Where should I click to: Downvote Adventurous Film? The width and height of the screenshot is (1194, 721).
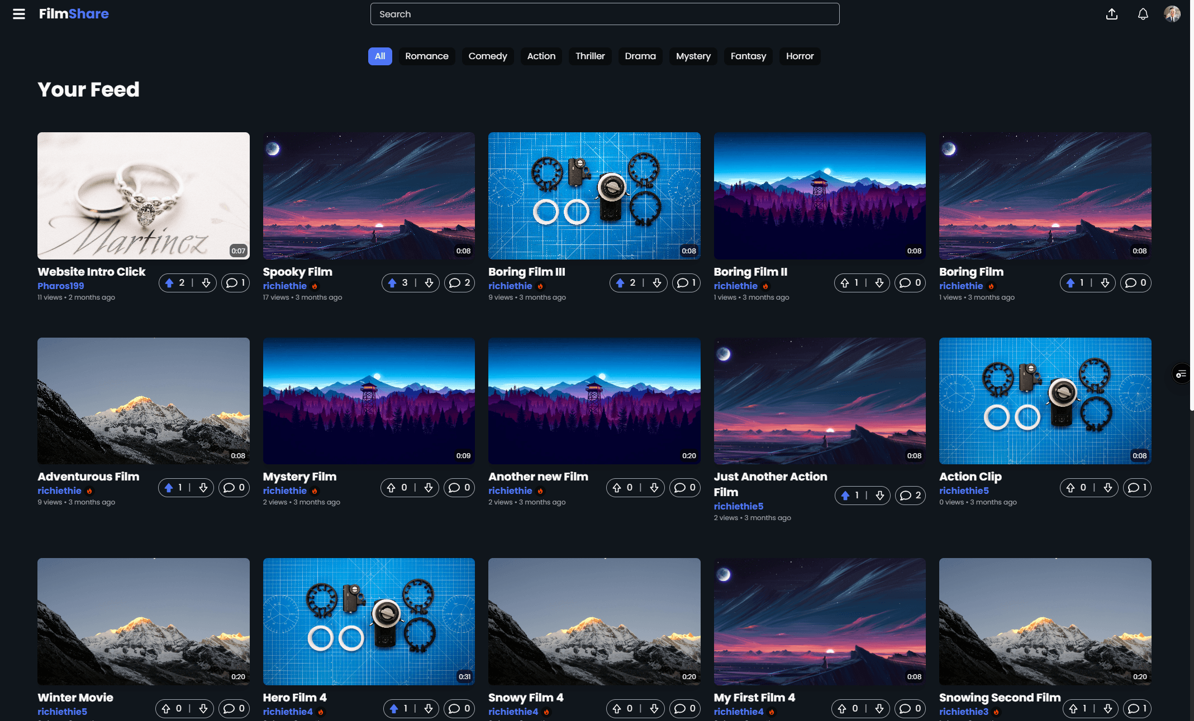203,488
